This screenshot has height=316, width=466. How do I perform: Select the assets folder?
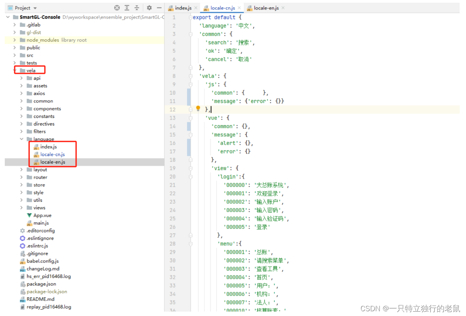40,86
